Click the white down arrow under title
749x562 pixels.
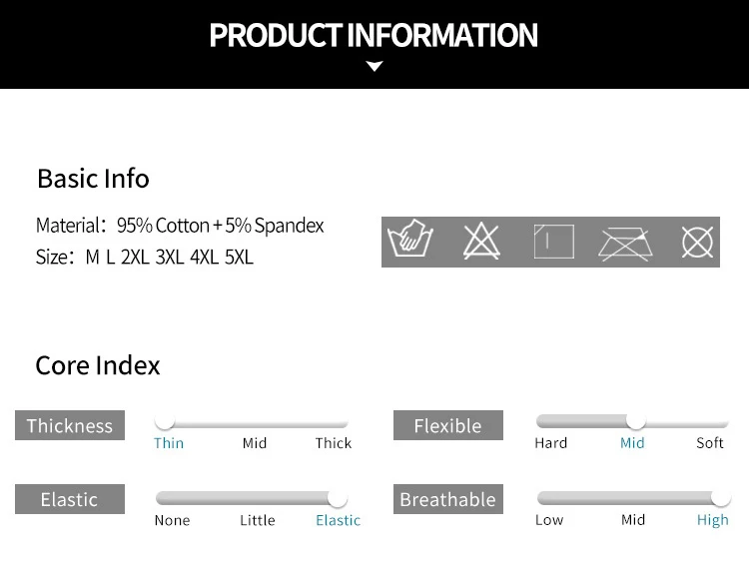click(374, 66)
